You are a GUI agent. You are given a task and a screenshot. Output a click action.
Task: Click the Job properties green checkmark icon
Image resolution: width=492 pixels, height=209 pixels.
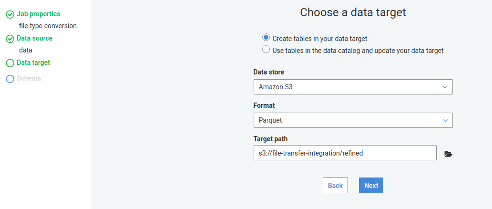click(10, 15)
